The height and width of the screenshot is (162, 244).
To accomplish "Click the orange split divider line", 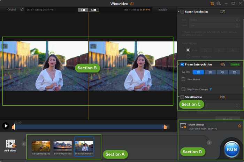I will (89, 65).
